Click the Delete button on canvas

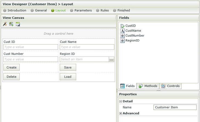[x=12, y=77]
